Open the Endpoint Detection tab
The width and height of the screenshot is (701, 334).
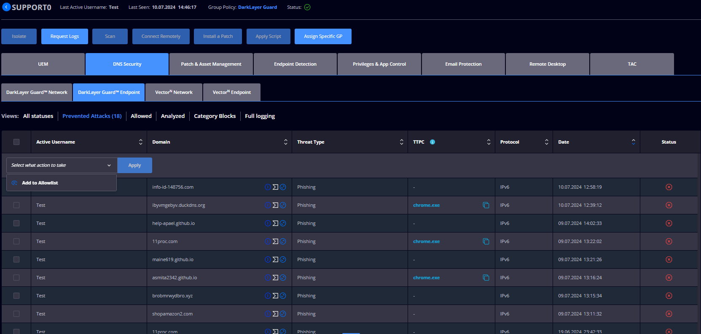295,64
